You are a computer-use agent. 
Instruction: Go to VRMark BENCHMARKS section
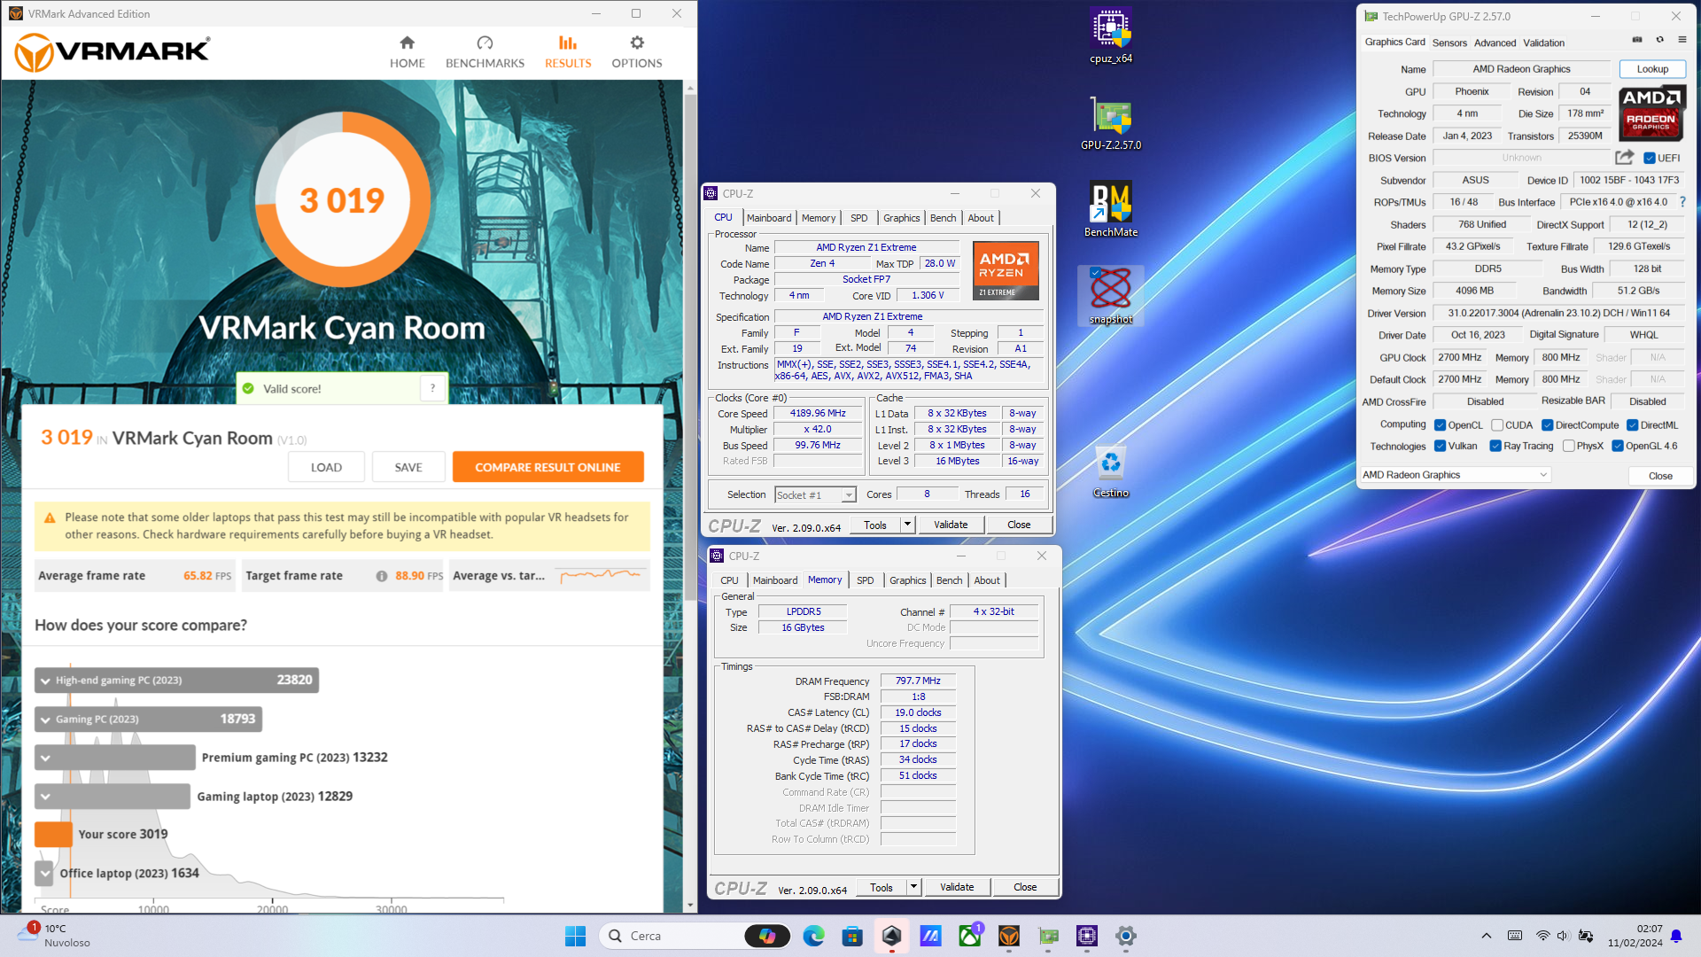[x=485, y=52]
